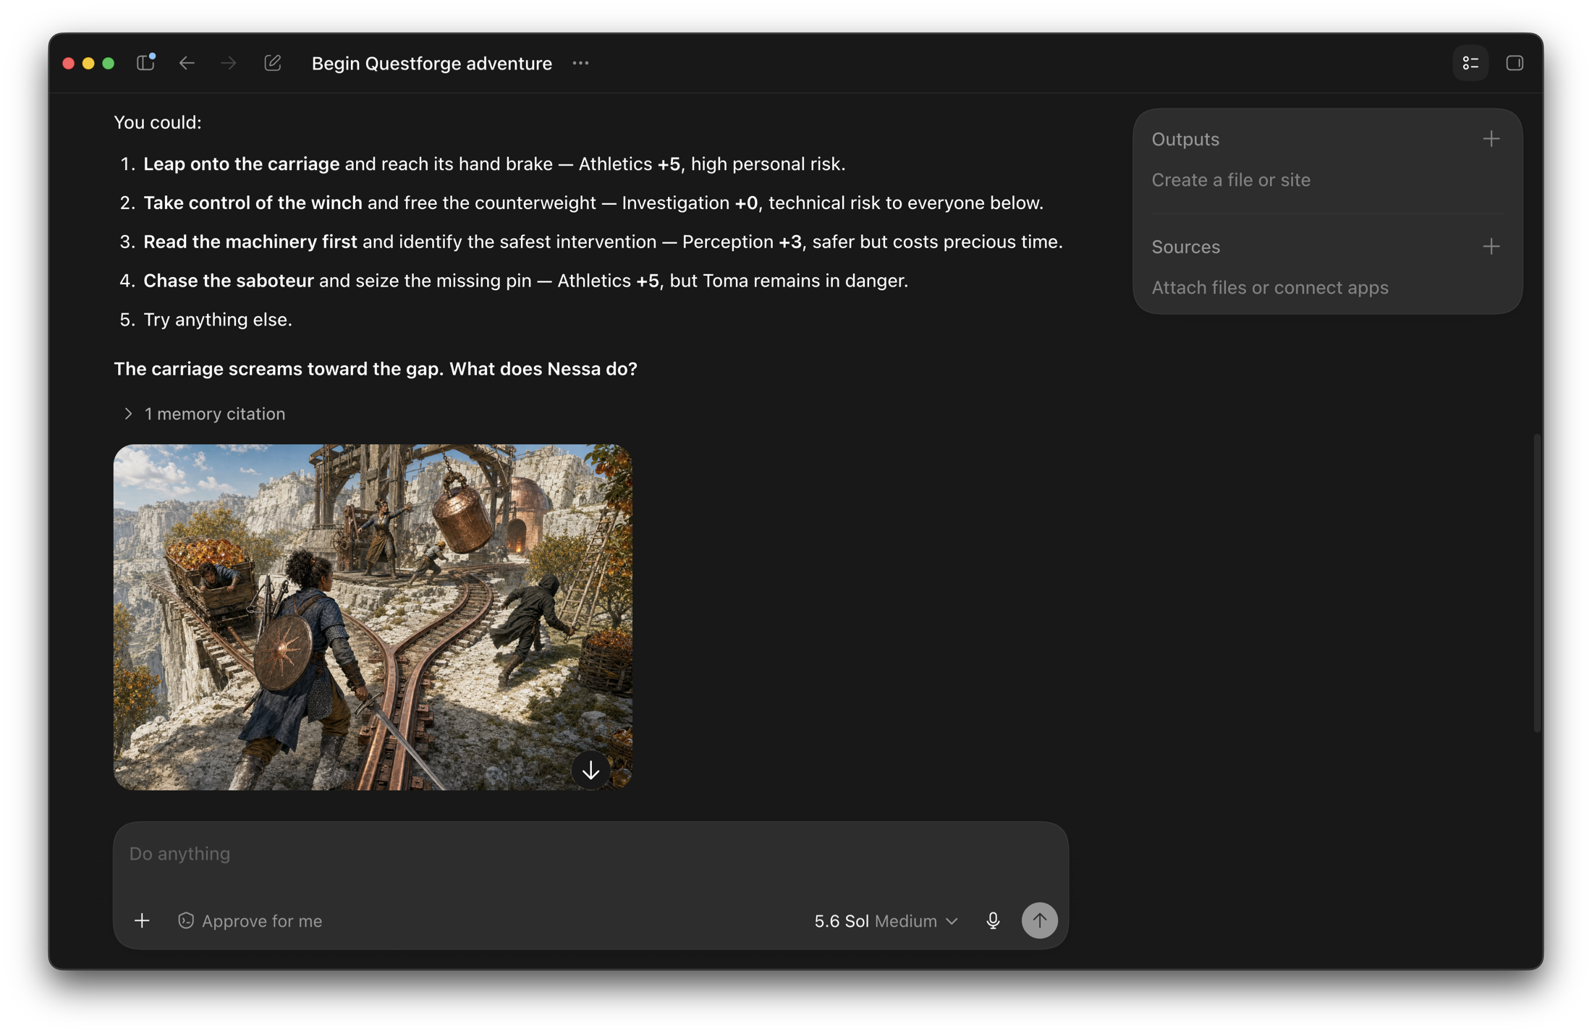Select option 'Try anything else.'
The image size is (1592, 1034).
218,320
